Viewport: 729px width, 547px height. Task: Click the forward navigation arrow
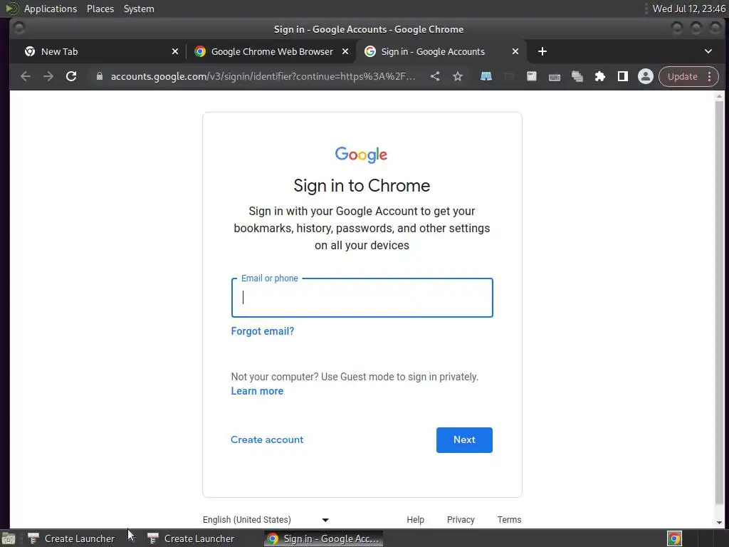point(48,76)
